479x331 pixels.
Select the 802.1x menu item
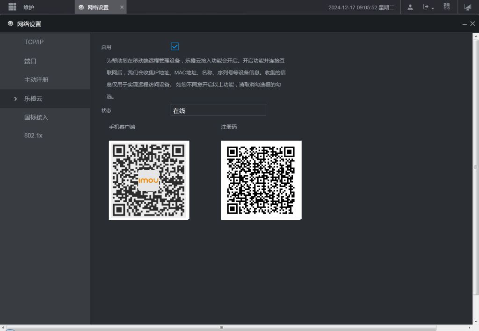coord(34,136)
